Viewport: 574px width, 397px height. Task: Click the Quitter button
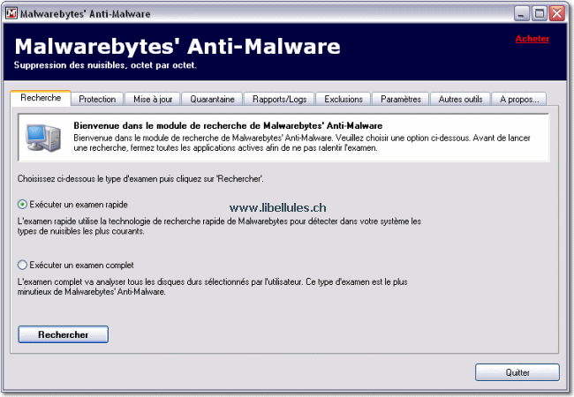517,372
